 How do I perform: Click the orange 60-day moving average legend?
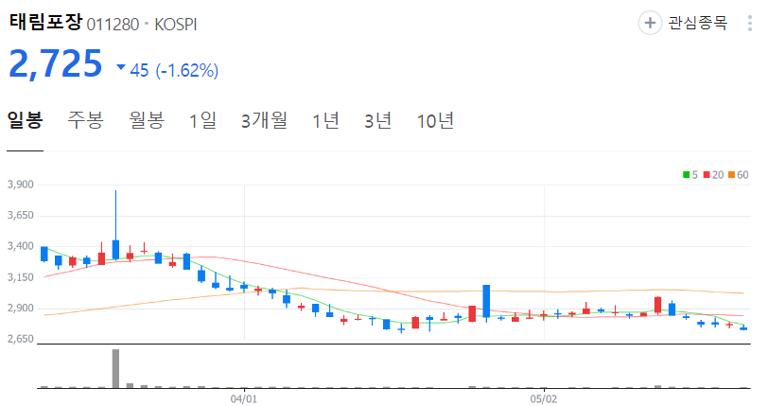coord(738,175)
